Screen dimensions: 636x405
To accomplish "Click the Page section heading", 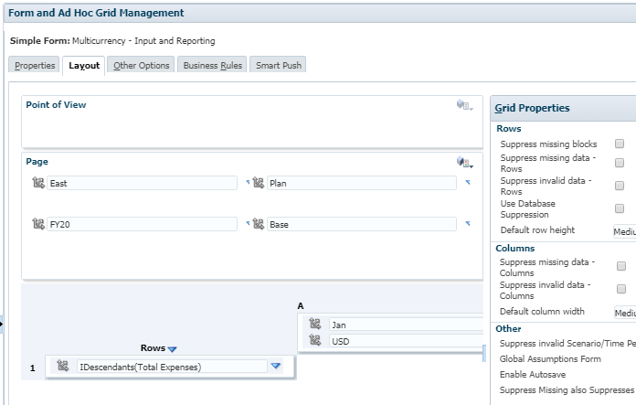I will point(37,162).
